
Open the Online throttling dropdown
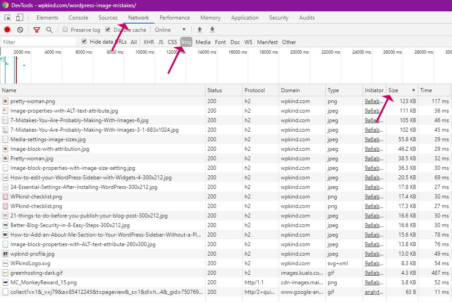[170, 30]
